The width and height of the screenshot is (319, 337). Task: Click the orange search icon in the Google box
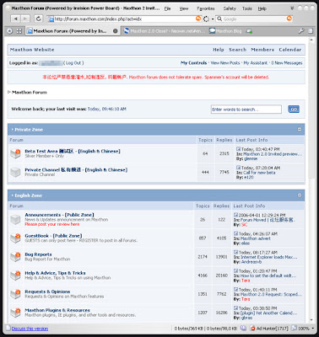point(289,19)
